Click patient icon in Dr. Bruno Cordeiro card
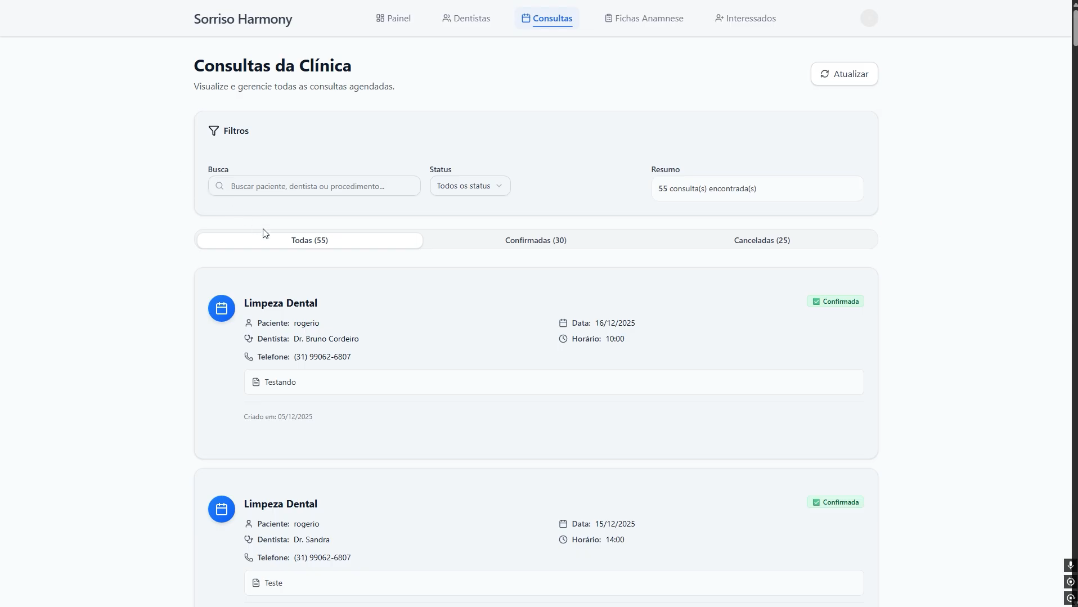The width and height of the screenshot is (1078, 607). point(249,323)
